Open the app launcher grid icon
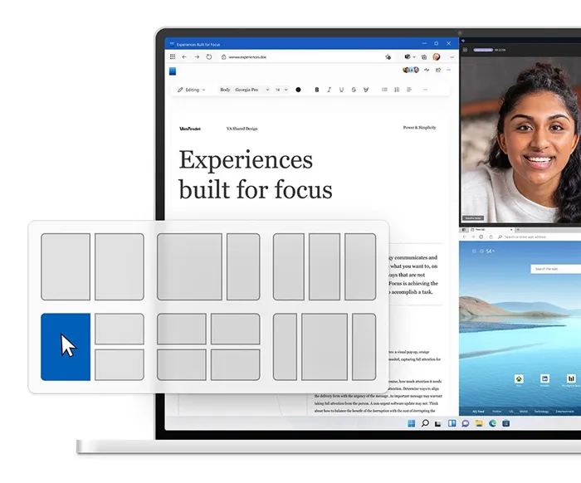The width and height of the screenshot is (581, 483). 173,57
